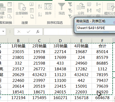Sort descending with the Z-A icon

[x=40, y=14]
